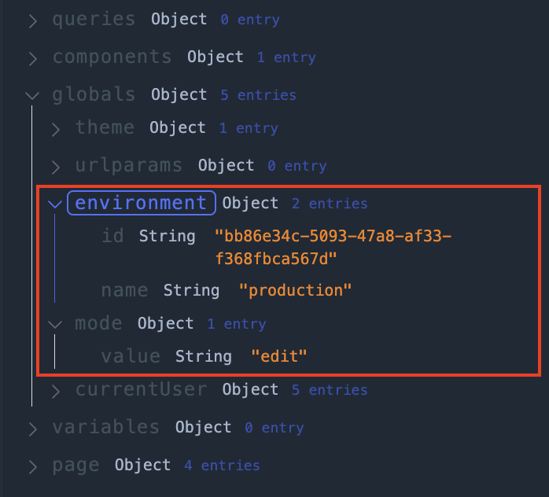Click the "production" name value
This screenshot has height=497, width=549.
[x=295, y=291]
